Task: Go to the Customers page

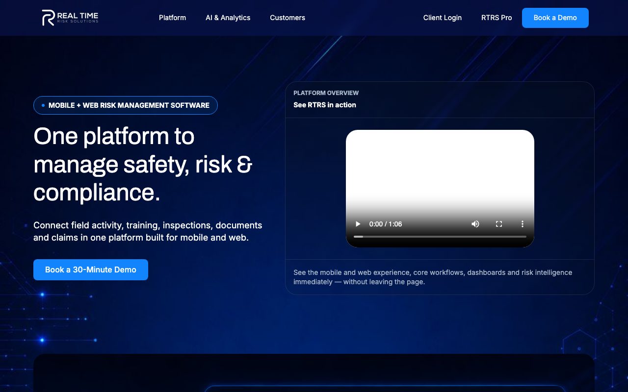Action: point(288,18)
